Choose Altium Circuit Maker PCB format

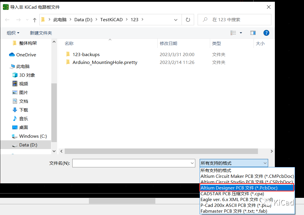(247, 176)
